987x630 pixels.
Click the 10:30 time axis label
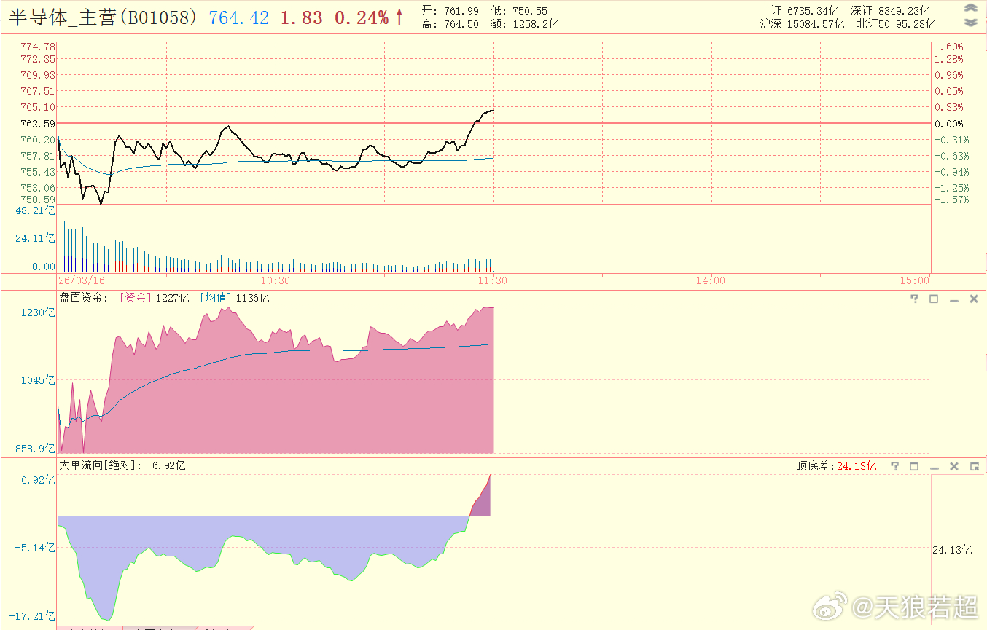pyautogui.click(x=275, y=281)
